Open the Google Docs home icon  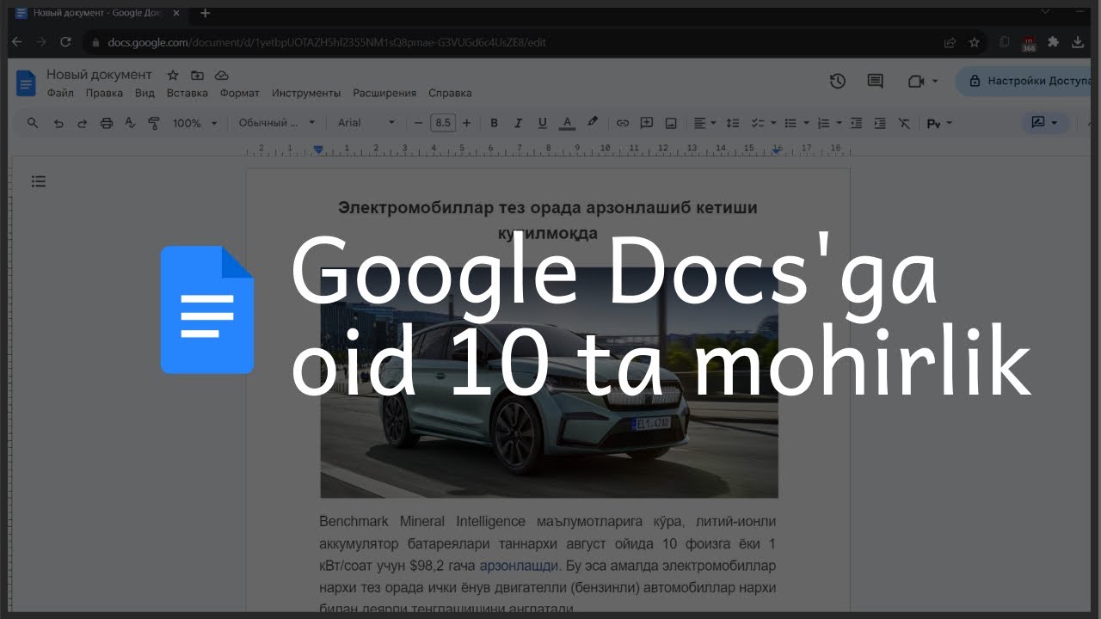point(26,83)
